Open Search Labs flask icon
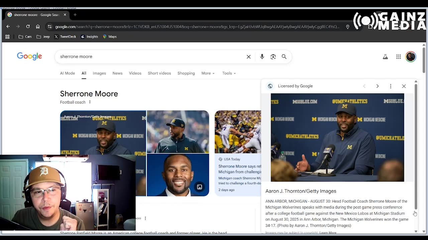 385,57
